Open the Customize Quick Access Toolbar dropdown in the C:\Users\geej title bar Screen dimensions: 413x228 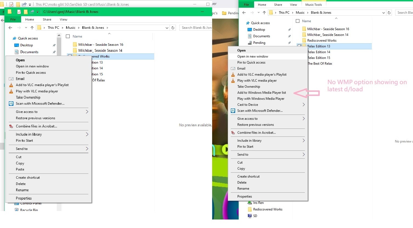point(37,12)
